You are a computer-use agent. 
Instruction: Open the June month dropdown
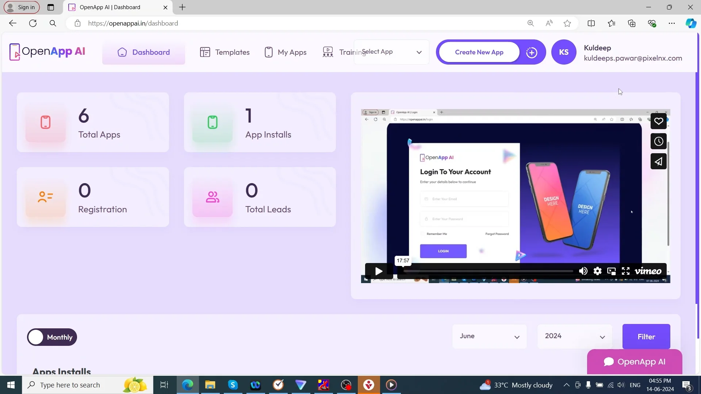[x=489, y=336]
